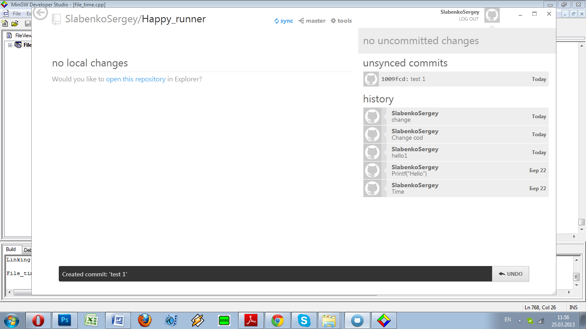Open history commit 'change'

pos(456,117)
